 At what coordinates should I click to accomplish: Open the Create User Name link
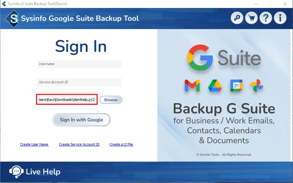[x=34, y=144]
